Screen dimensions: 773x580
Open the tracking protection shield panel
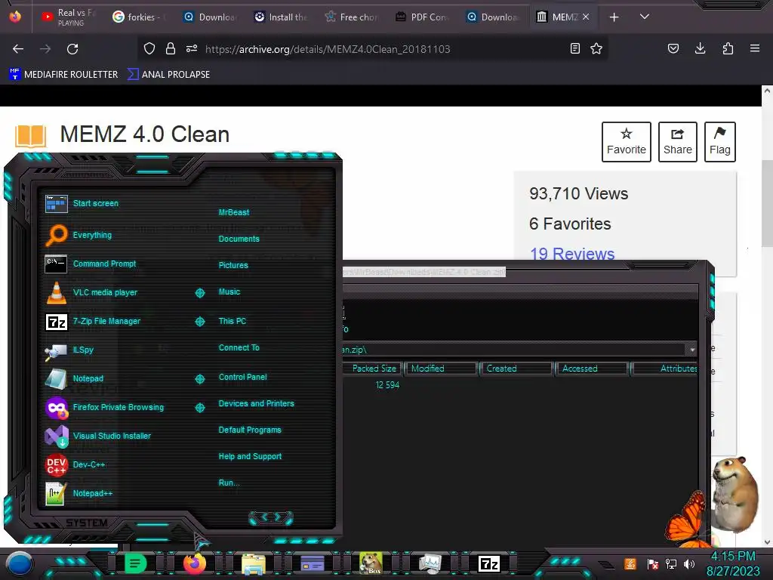click(149, 48)
